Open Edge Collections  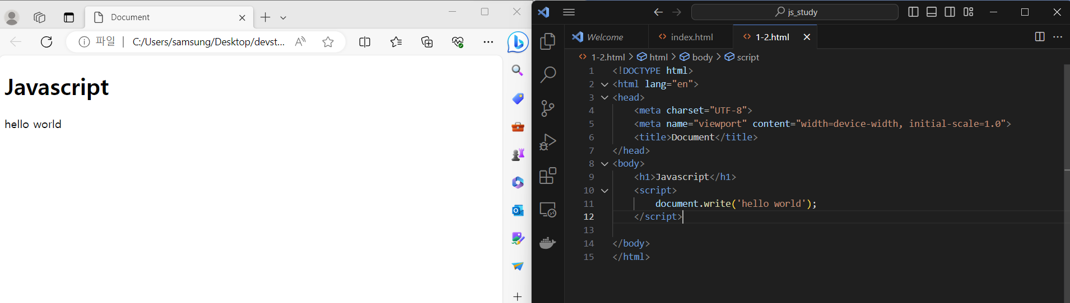click(427, 42)
